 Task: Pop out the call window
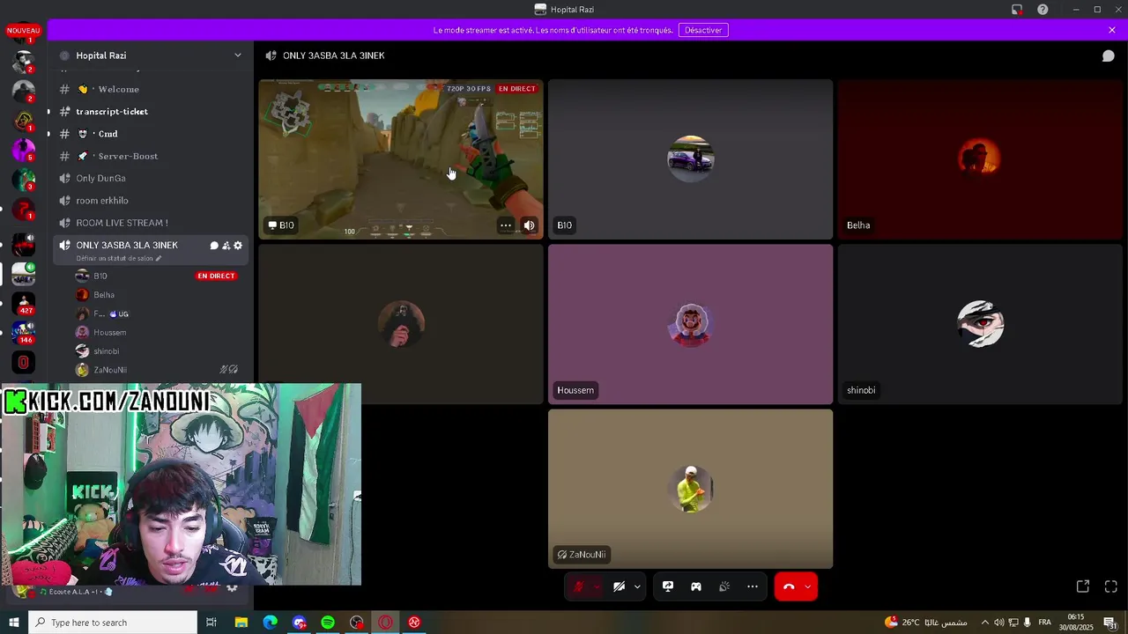pyautogui.click(x=1083, y=586)
